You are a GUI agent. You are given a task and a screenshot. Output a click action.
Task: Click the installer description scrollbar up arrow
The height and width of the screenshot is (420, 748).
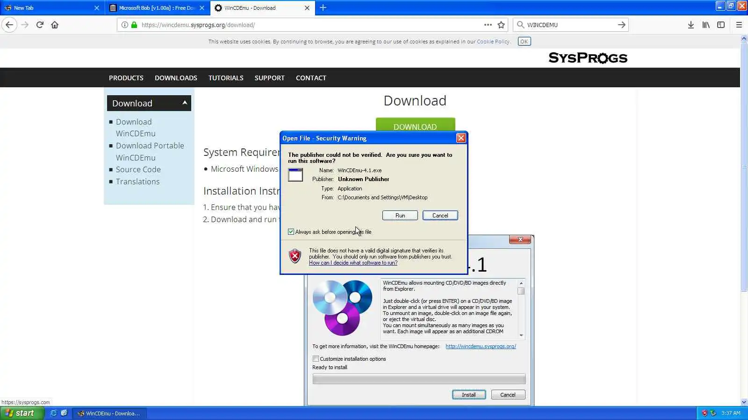[521, 283]
